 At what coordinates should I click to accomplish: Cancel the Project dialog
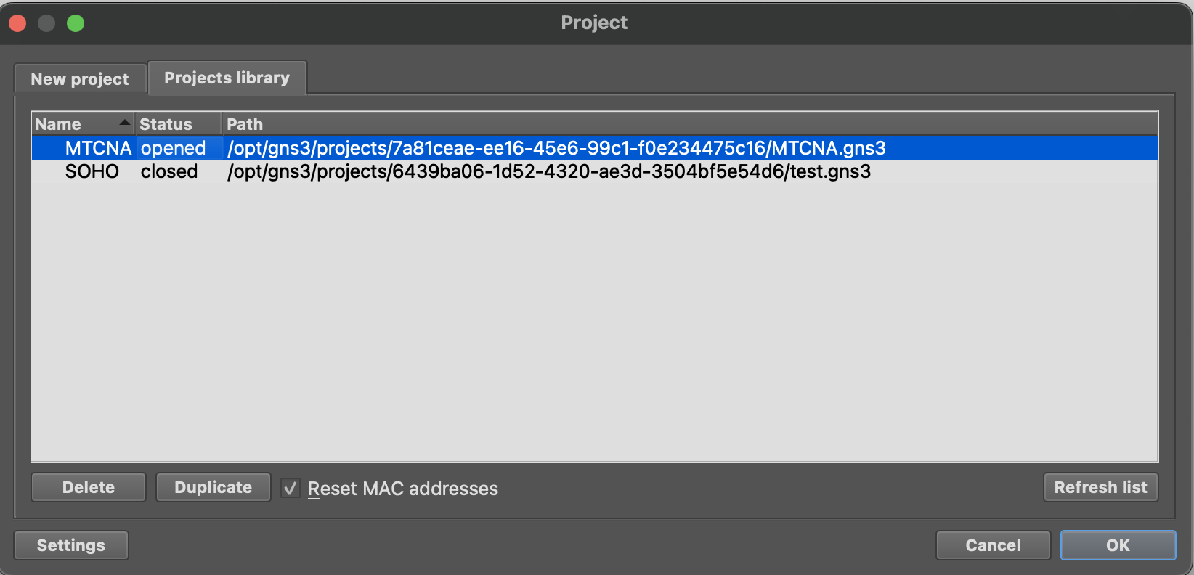993,545
